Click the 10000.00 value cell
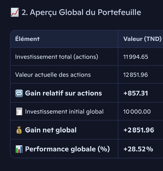The width and height of the screenshot is (163, 171). coord(137,112)
